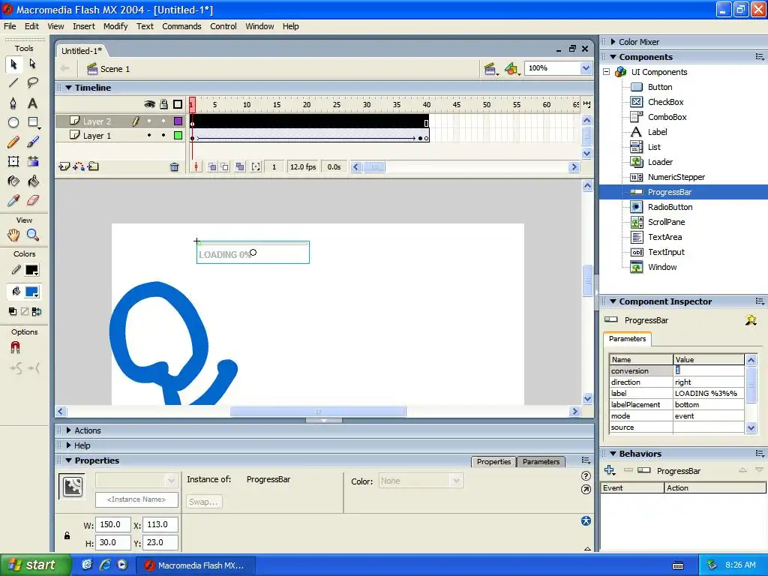Toggle Edit Multiple Frames button
Screen dimensions: 768x576
pyautogui.click(x=240, y=167)
